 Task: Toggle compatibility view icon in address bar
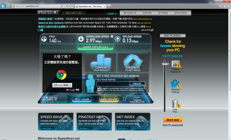(x=67, y=6)
